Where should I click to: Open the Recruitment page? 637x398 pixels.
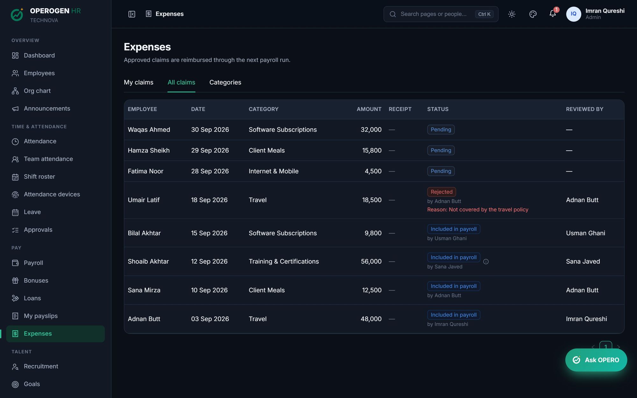55,366
